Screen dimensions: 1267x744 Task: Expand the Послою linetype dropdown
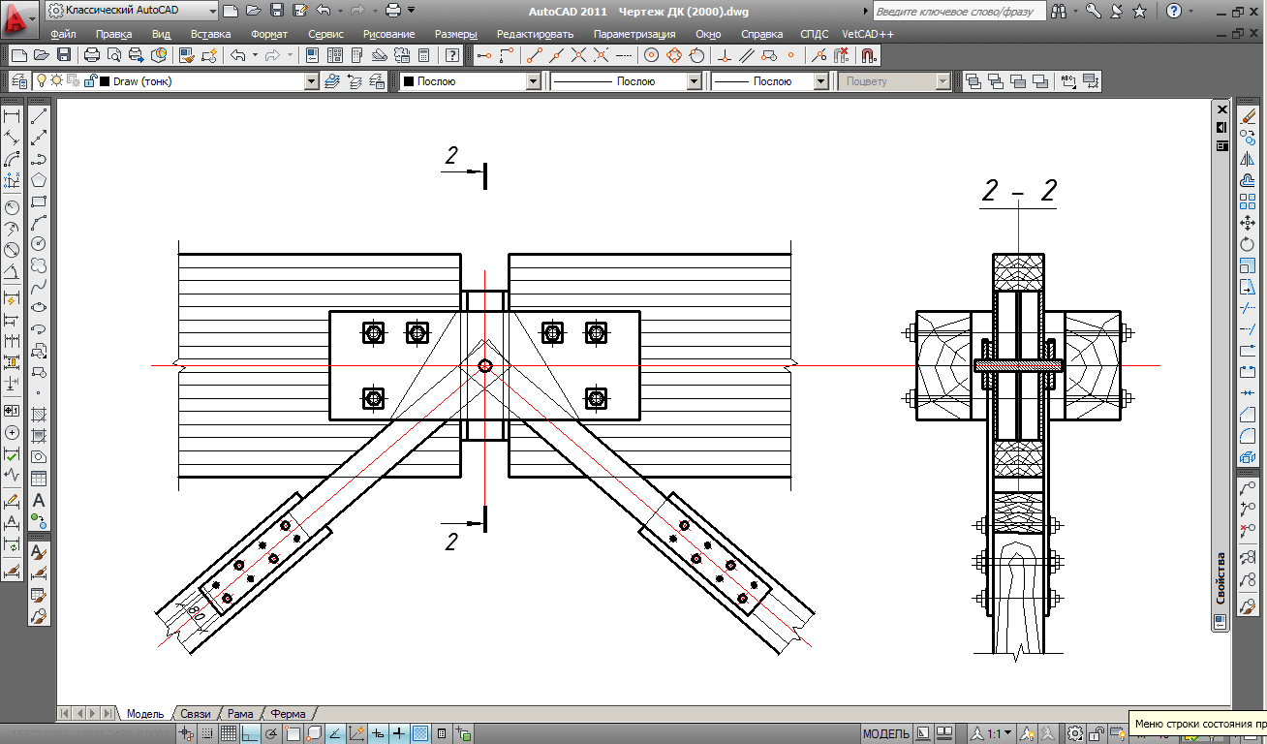coord(694,81)
